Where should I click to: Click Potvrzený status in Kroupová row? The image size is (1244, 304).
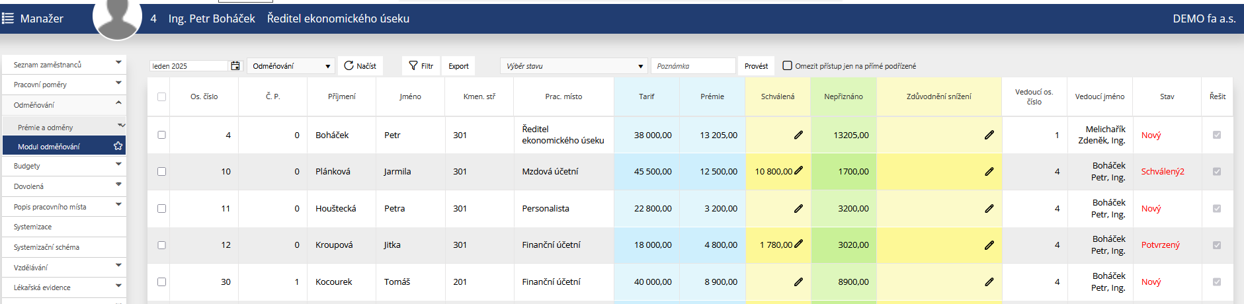tap(1161, 245)
